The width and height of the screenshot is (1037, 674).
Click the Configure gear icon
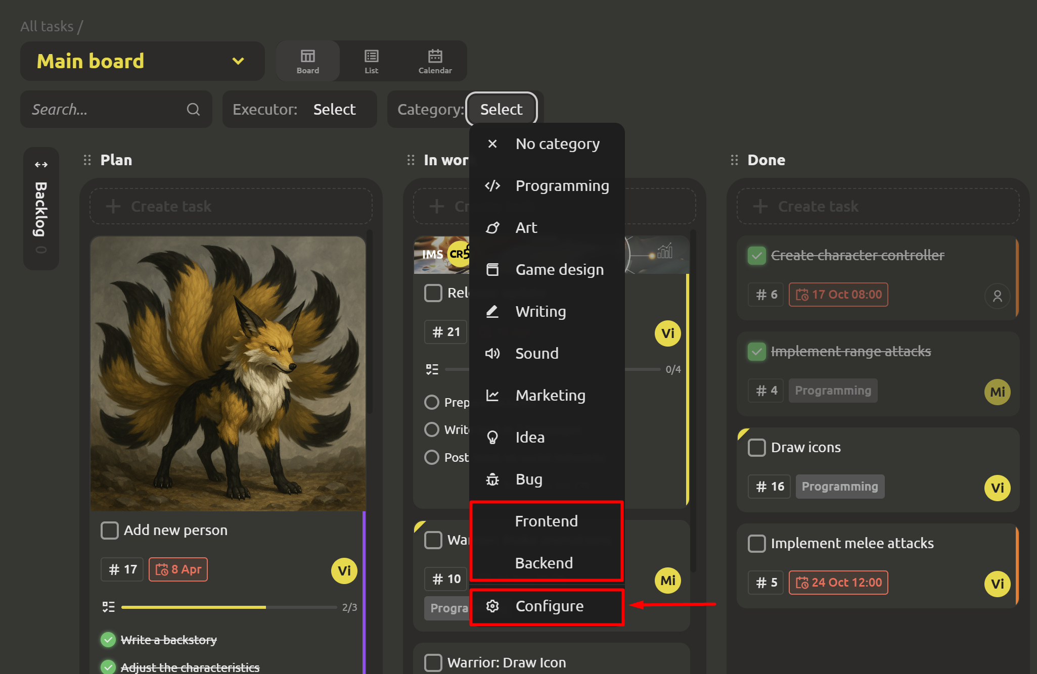(x=492, y=606)
